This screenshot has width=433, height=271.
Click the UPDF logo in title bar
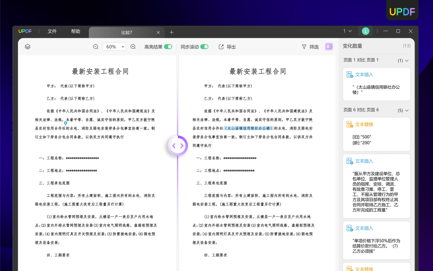pyautogui.click(x=25, y=31)
